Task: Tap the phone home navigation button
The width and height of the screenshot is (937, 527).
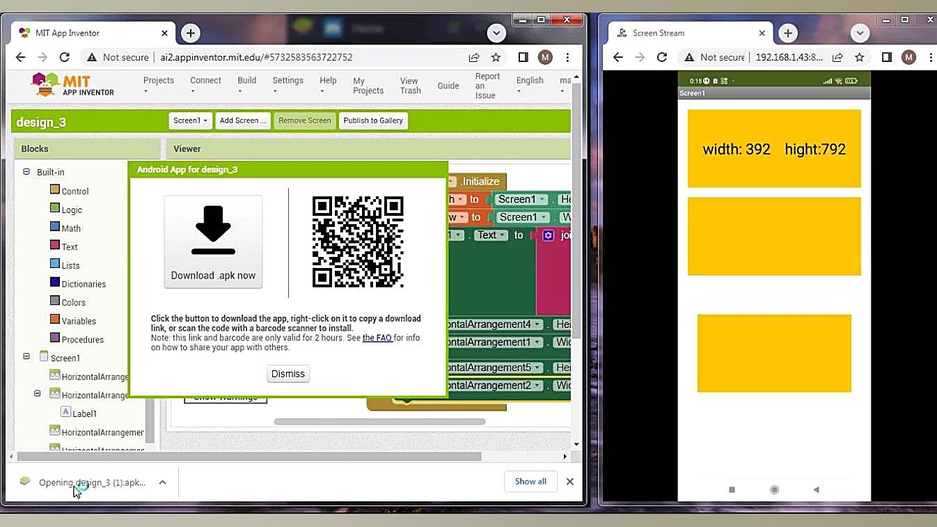Action: tap(774, 489)
